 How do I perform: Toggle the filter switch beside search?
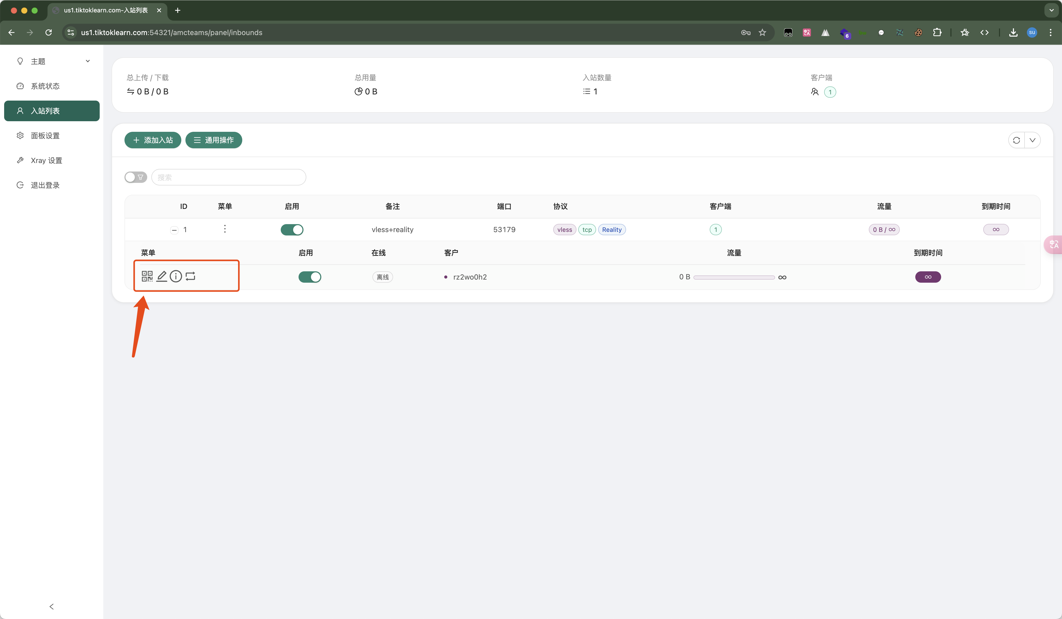135,177
